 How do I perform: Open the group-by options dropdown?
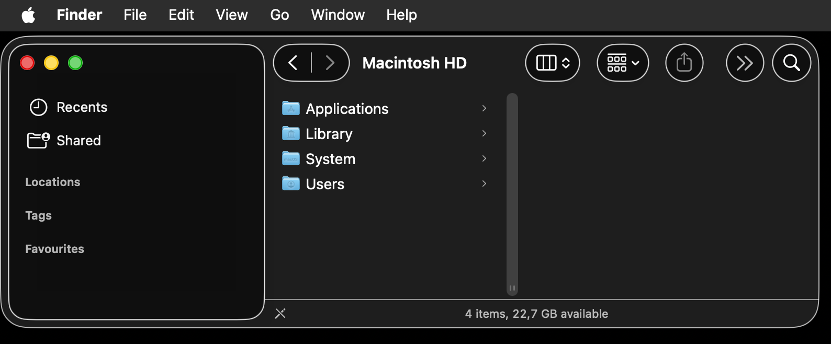point(623,63)
